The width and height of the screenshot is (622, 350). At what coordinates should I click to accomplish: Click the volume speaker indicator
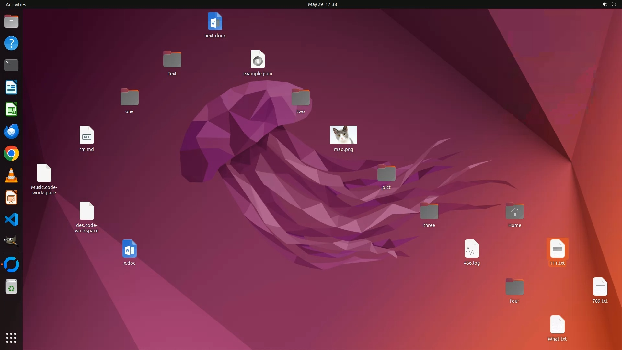604,4
